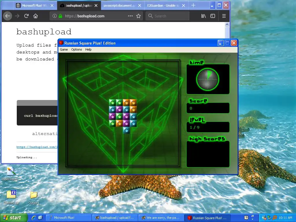
Task: Toggle the Firefox sidebar icon
Action: tap(213, 16)
